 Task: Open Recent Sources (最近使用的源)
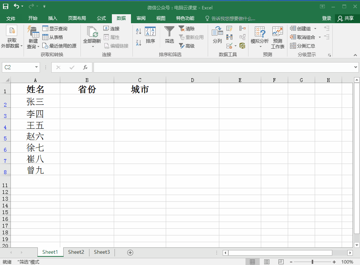pos(59,46)
